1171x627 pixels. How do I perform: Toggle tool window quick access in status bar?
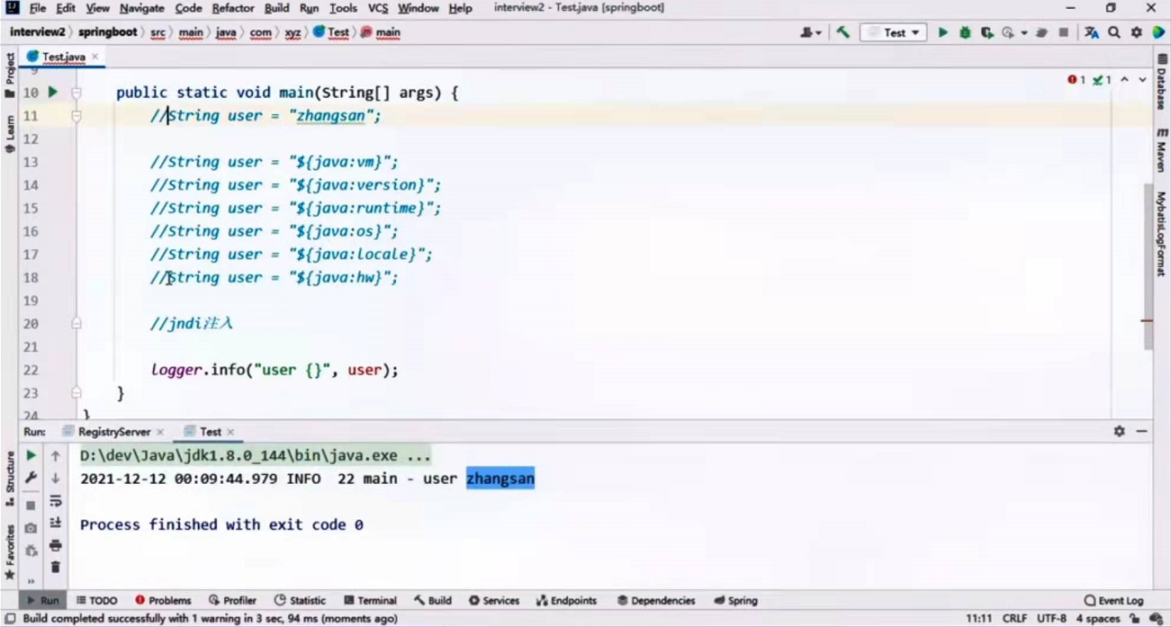click(8, 619)
